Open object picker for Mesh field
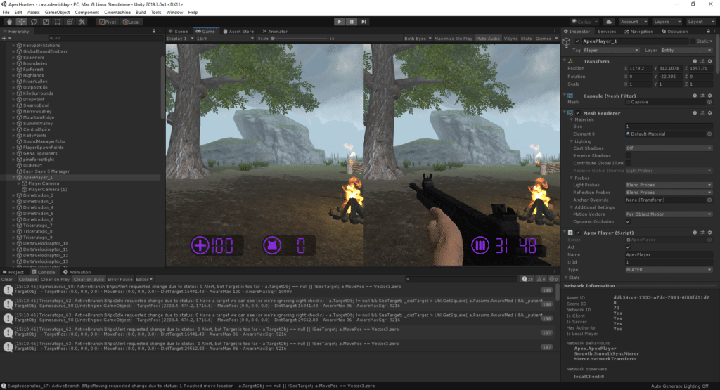720x390 pixels. pos(709,103)
